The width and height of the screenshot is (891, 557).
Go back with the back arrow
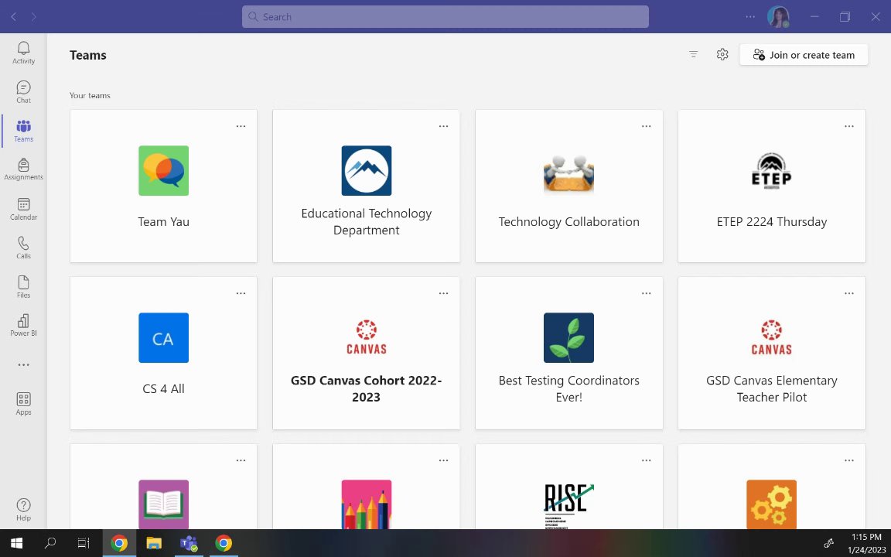[x=14, y=16]
